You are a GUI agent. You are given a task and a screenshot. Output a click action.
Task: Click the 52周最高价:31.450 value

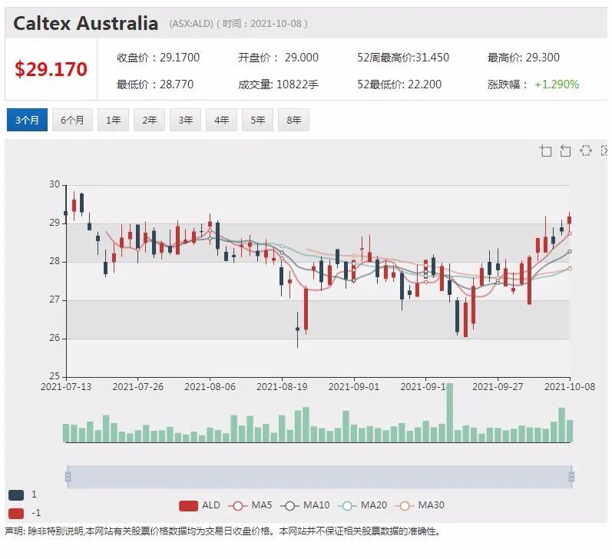[403, 58]
